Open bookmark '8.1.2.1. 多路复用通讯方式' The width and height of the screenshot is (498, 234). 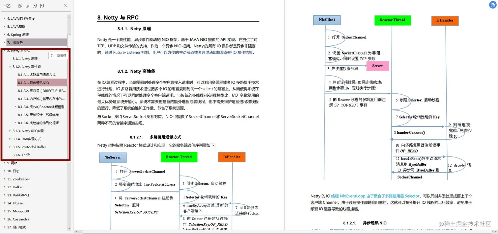click(x=37, y=75)
